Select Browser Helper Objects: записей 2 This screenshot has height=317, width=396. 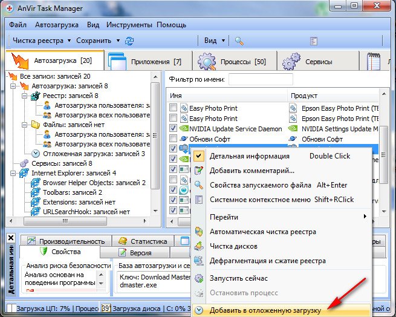[x=94, y=183]
